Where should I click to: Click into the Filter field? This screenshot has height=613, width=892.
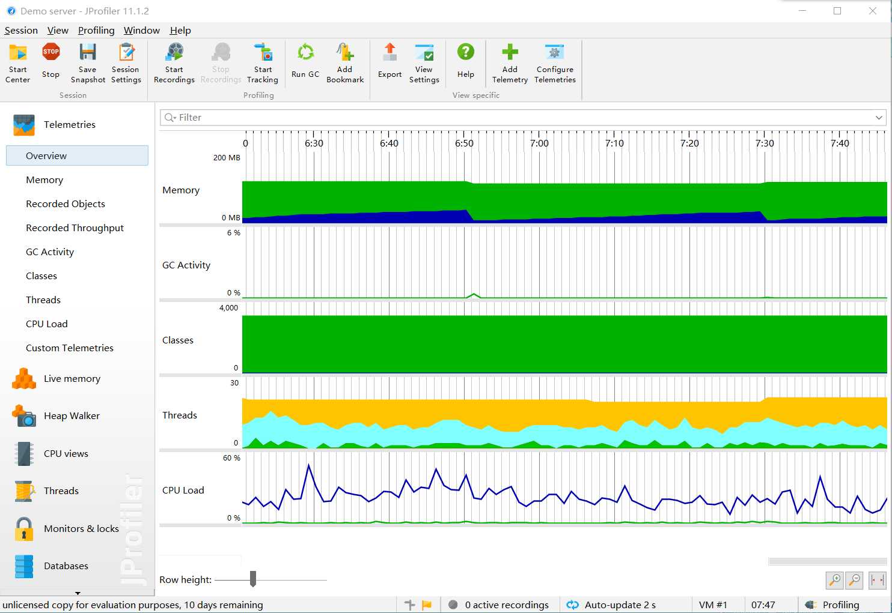pos(523,118)
